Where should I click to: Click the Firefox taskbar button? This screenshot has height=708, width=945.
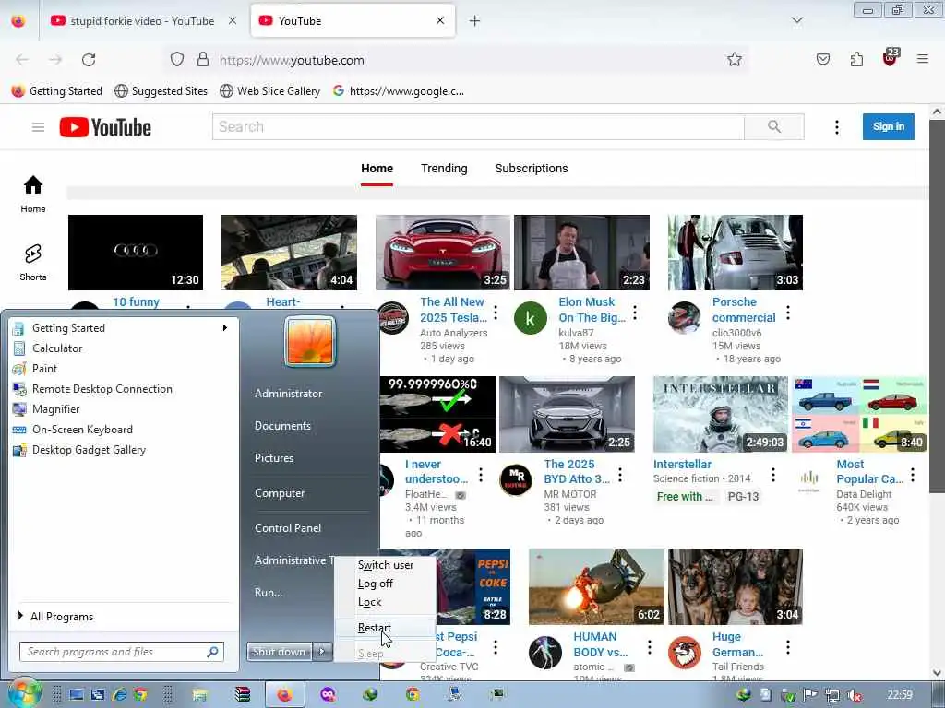284,695
